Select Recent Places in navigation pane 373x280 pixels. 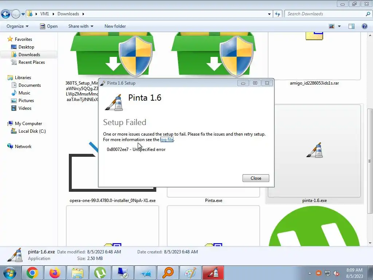click(x=32, y=62)
